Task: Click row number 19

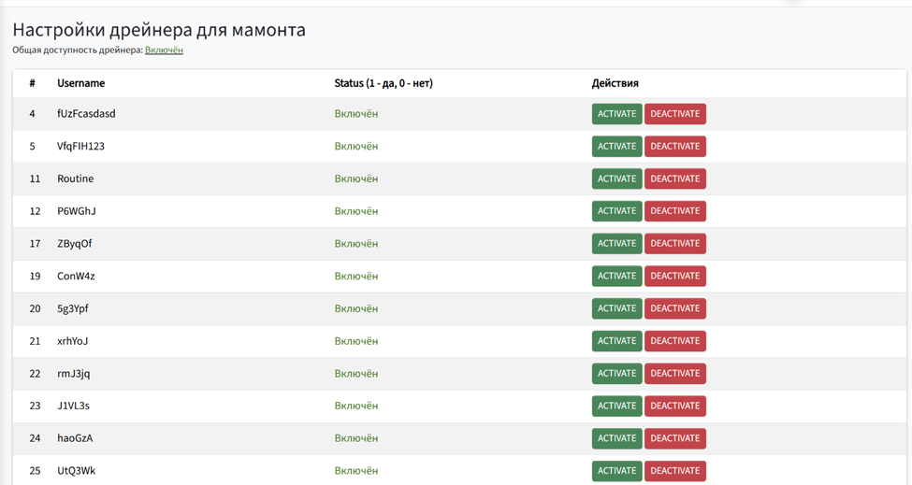Action: [x=35, y=276]
